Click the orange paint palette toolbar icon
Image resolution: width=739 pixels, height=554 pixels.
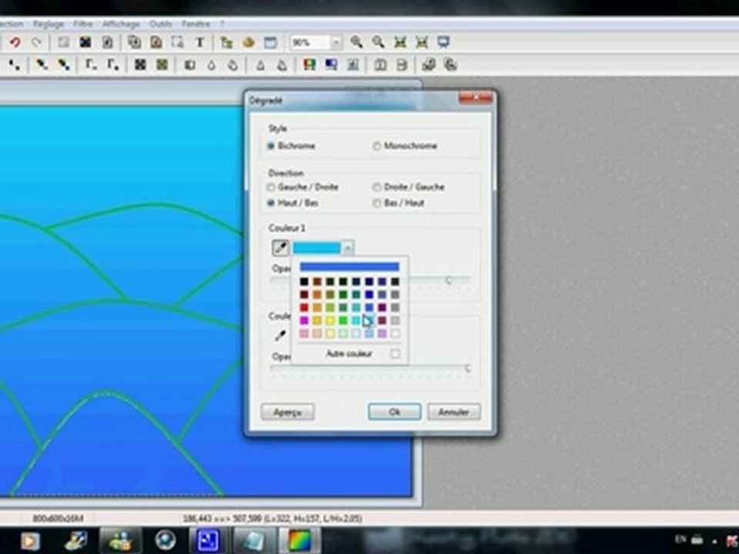(x=249, y=42)
